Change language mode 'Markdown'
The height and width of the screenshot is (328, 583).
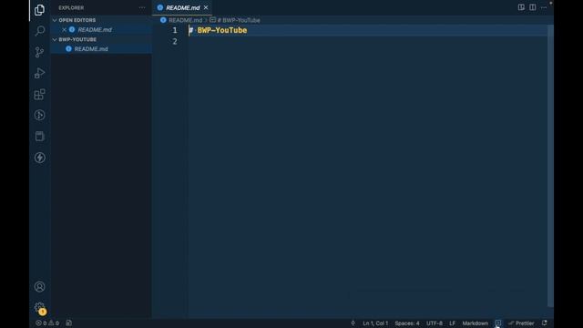coord(476,323)
